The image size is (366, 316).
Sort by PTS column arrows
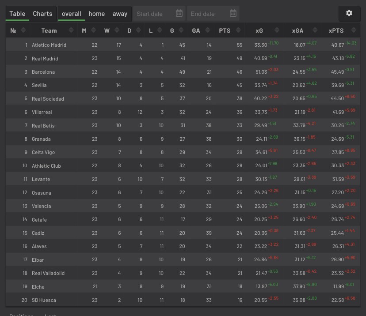point(239,30)
